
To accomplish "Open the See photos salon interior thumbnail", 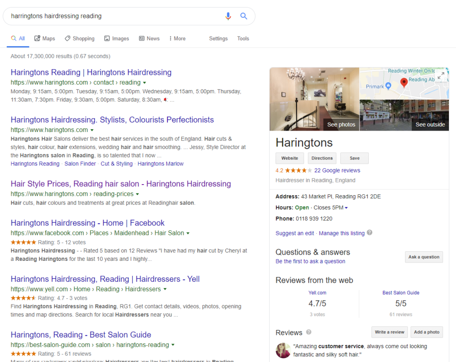I will pos(314,99).
